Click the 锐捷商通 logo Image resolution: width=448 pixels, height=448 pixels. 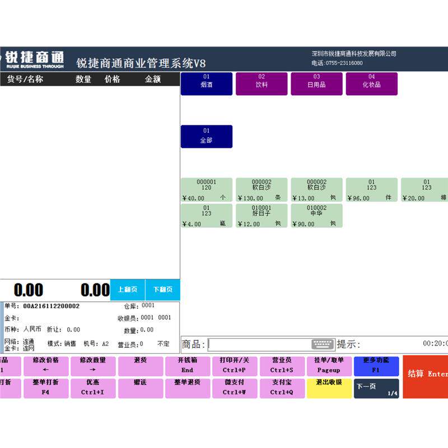pyautogui.click(x=34, y=59)
